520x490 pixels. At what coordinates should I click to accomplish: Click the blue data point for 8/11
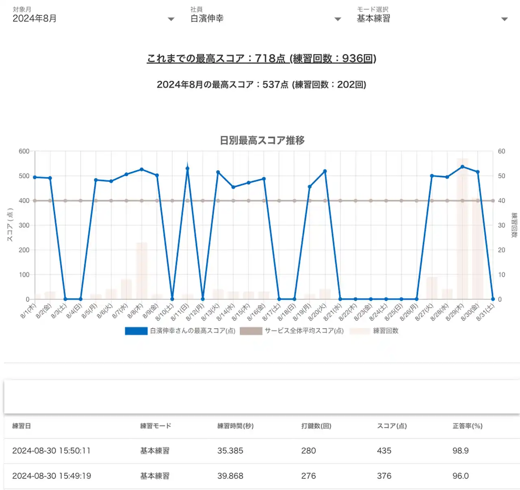click(x=187, y=168)
